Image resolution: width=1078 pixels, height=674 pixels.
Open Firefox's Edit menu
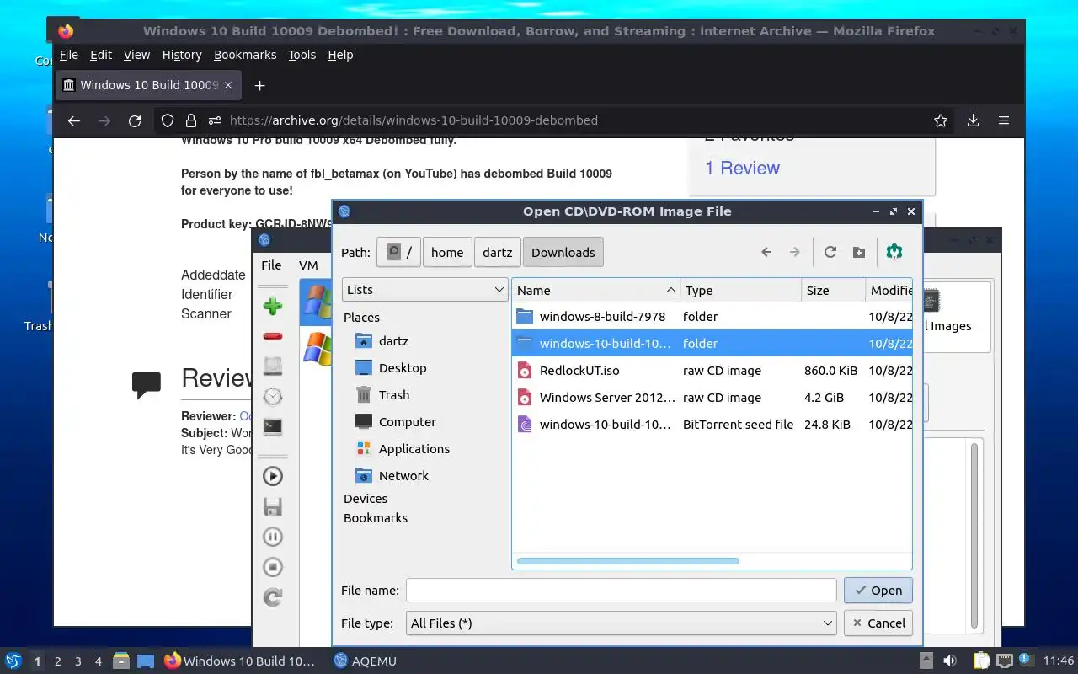click(x=101, y=55)
